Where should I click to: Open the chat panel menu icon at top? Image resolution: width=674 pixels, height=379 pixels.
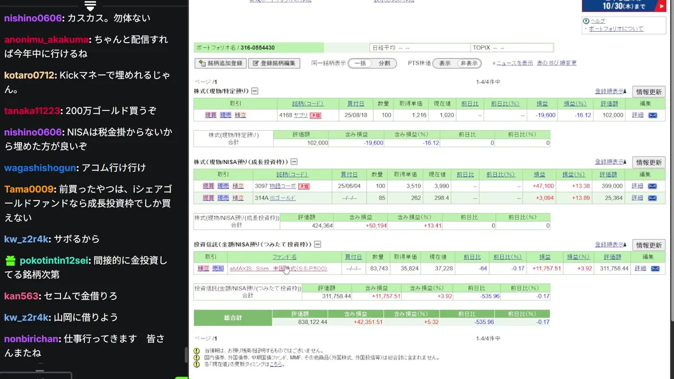click(x=90, y=6)
